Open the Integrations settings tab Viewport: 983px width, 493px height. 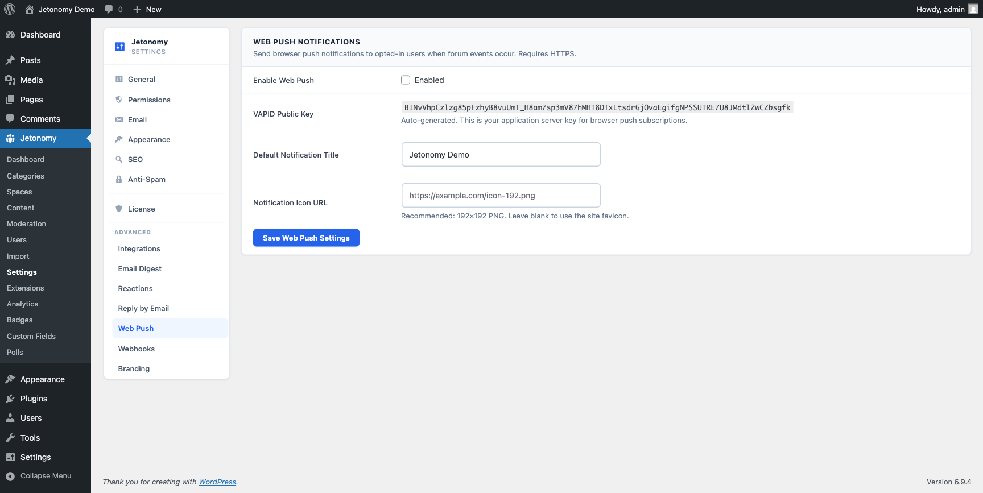(170, 249)
